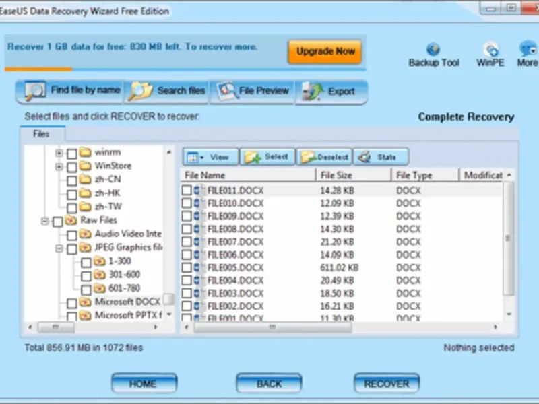Click the Find file by name magnifier icon
Image resolution: width=539 pixels, height=404 pixels.
coord(35,91)
